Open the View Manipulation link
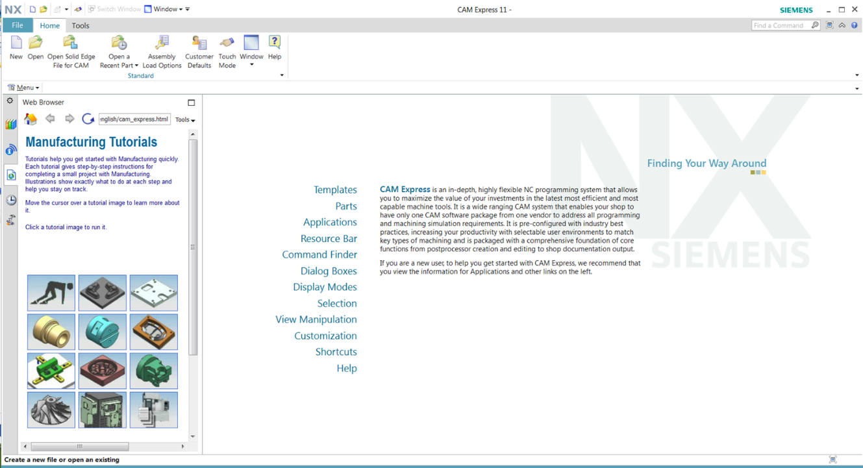The image size is (863, 468). 316,319
